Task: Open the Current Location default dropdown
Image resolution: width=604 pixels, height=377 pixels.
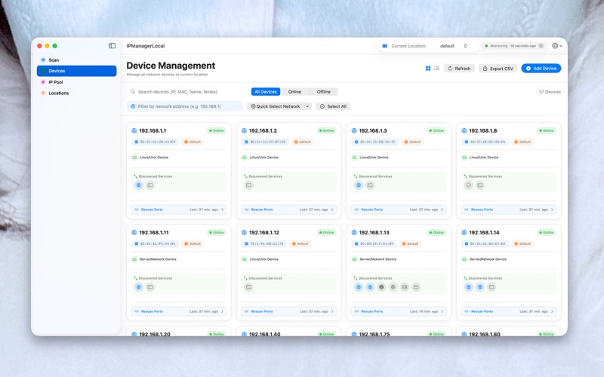Action: 454,46
